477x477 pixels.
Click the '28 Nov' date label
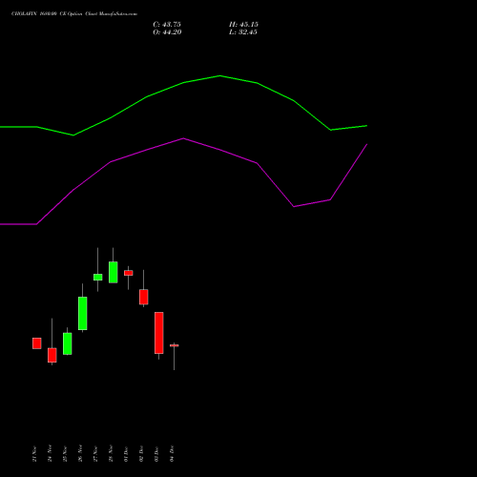point(111,454)
